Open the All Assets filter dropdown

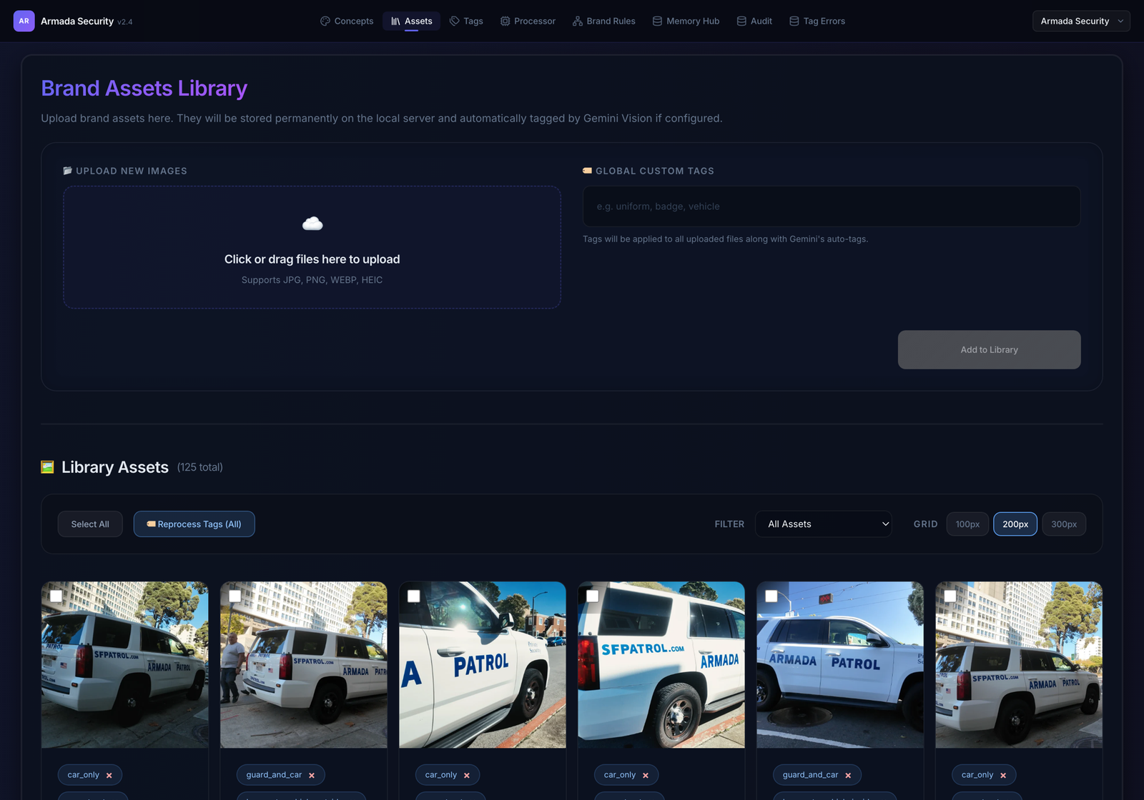tap(824, 524)
